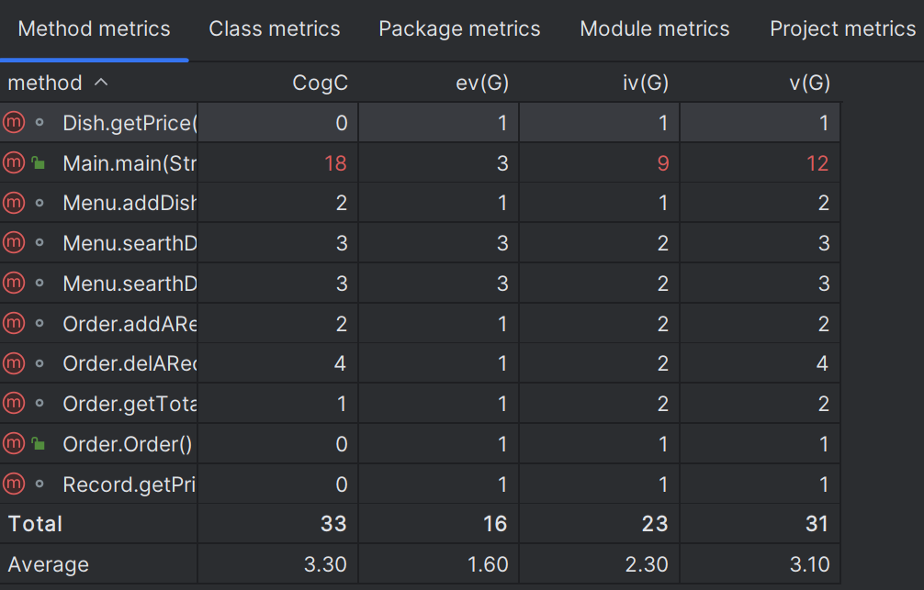Image resolution: width=924 pixels, height=590 pixels.
Task: Sort table by v(G) column header
Action: click(x=808, y=83)
